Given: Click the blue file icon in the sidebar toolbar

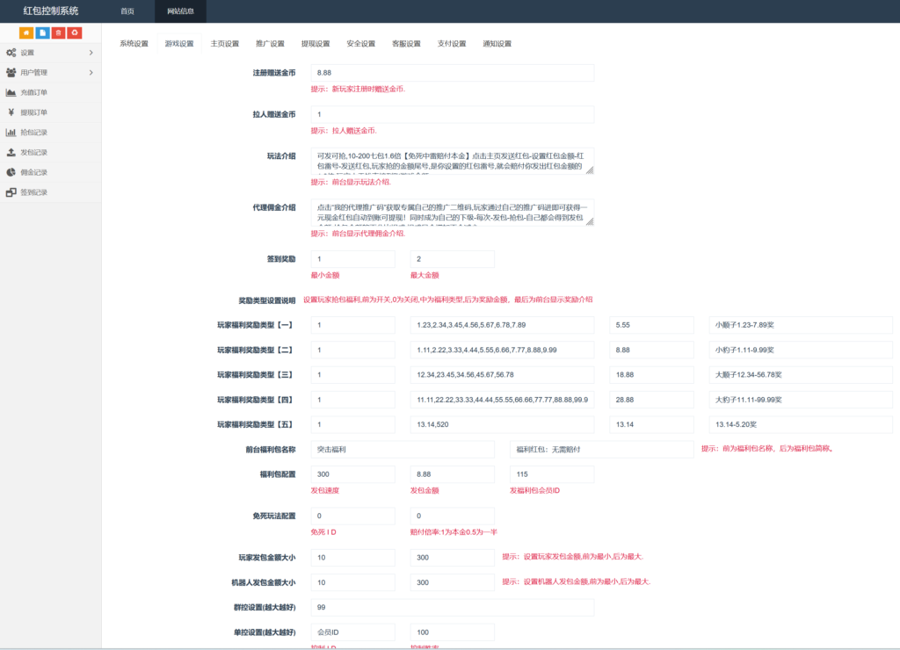Looking at the screenshot, I should tap(41, 32).
